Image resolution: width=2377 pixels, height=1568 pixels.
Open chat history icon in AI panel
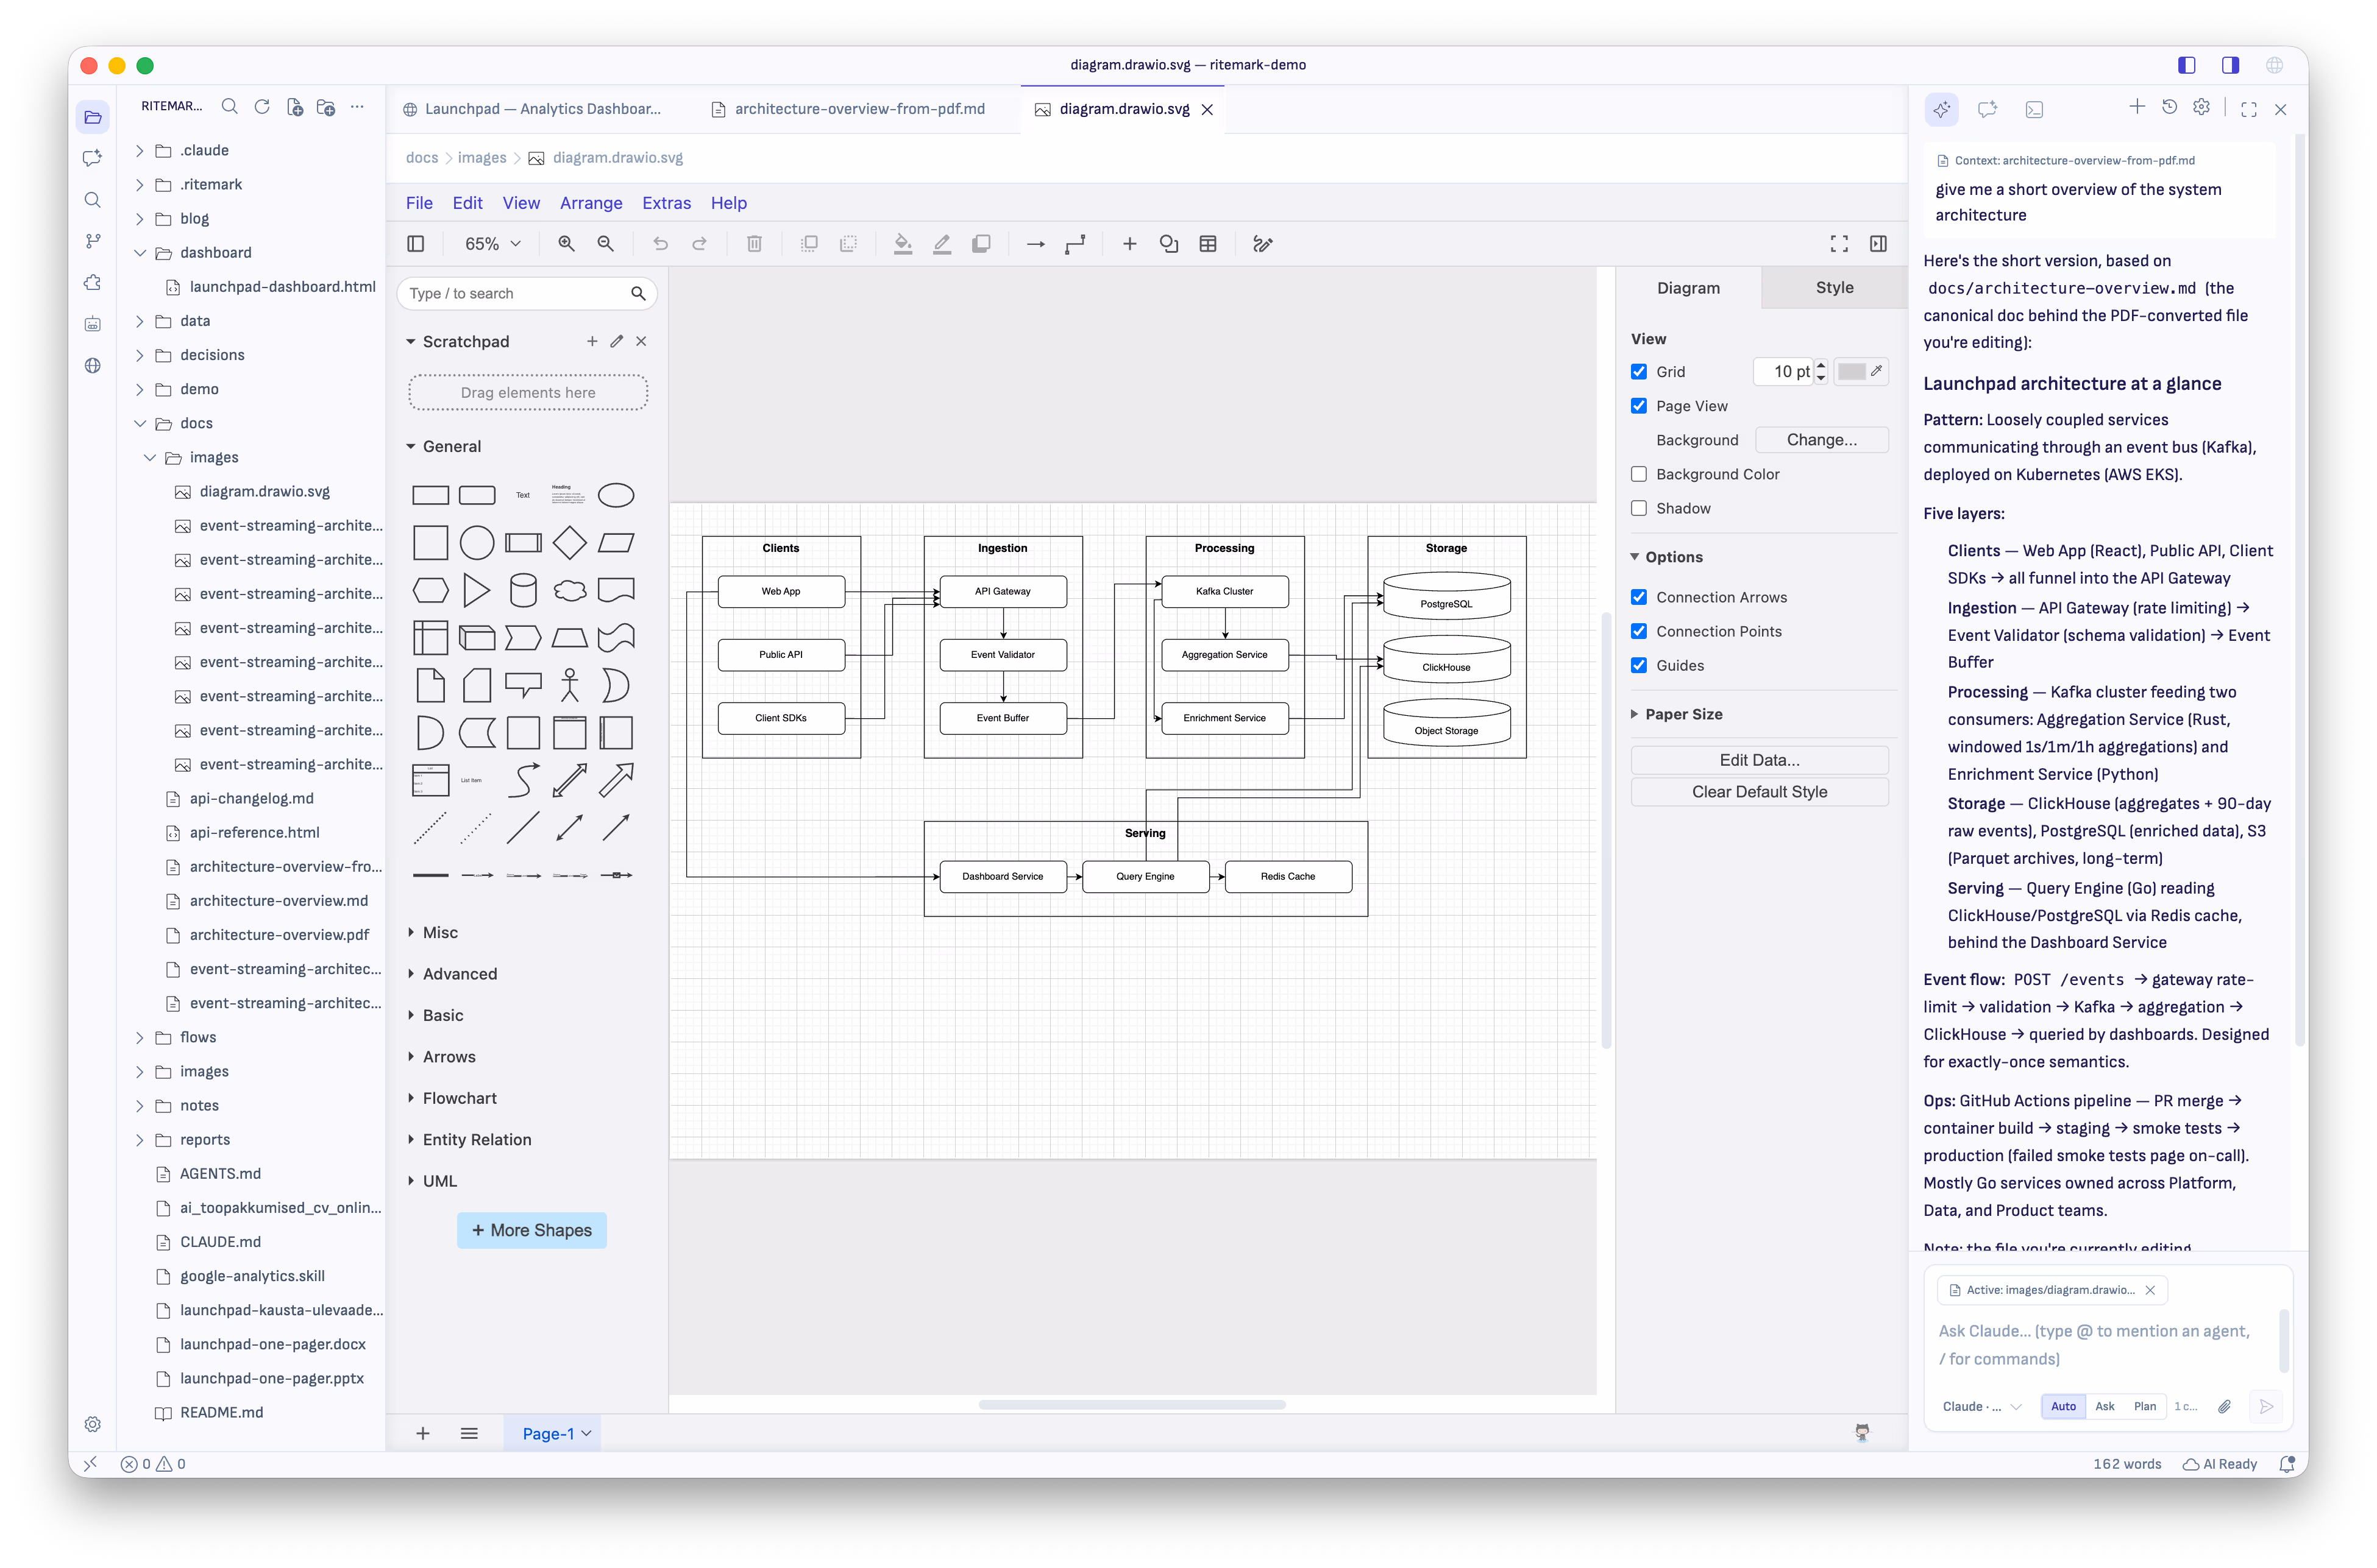(x=2169, y=108)
